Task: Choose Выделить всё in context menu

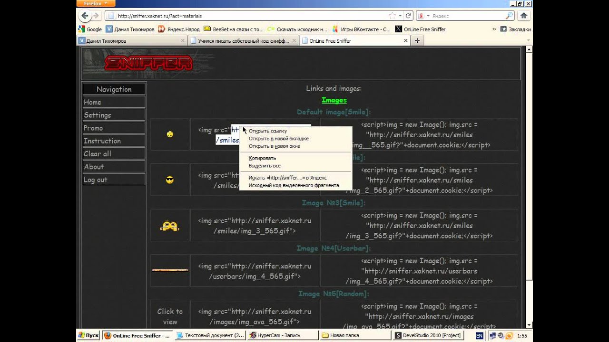Action: (265, 166)
